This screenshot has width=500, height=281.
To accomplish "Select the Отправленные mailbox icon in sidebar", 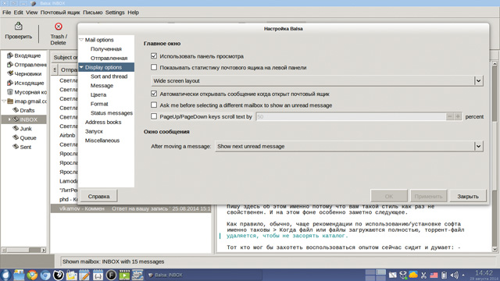I will pyautogui.click(x=10, y=65).
